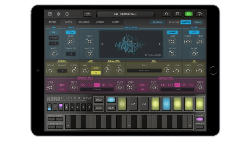251x141 pixels.
Task: Toggle the SUBOSC button
Action: coord(172,32)
